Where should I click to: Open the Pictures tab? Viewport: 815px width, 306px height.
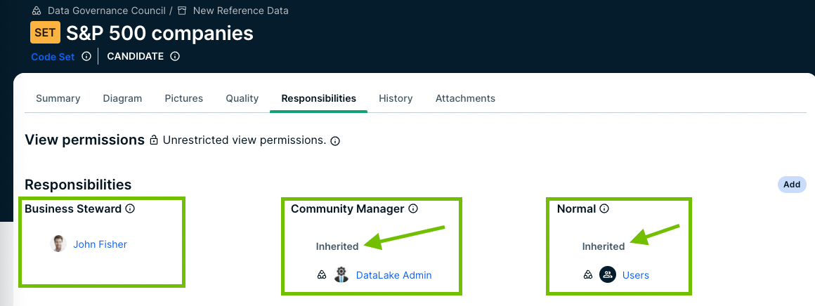pos(183,98)
